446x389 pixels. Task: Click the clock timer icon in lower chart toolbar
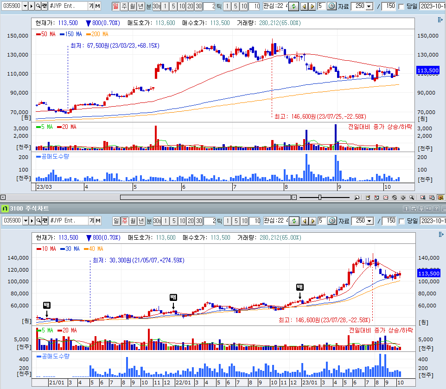coord(332,221)
